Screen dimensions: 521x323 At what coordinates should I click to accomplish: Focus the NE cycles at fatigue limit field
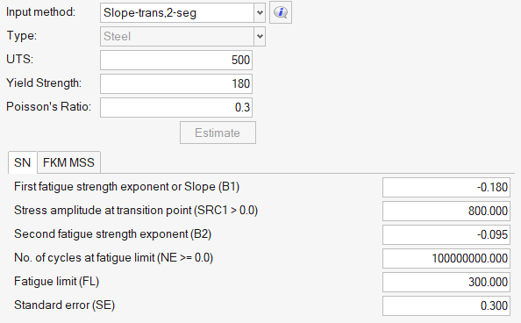point(446,258)
